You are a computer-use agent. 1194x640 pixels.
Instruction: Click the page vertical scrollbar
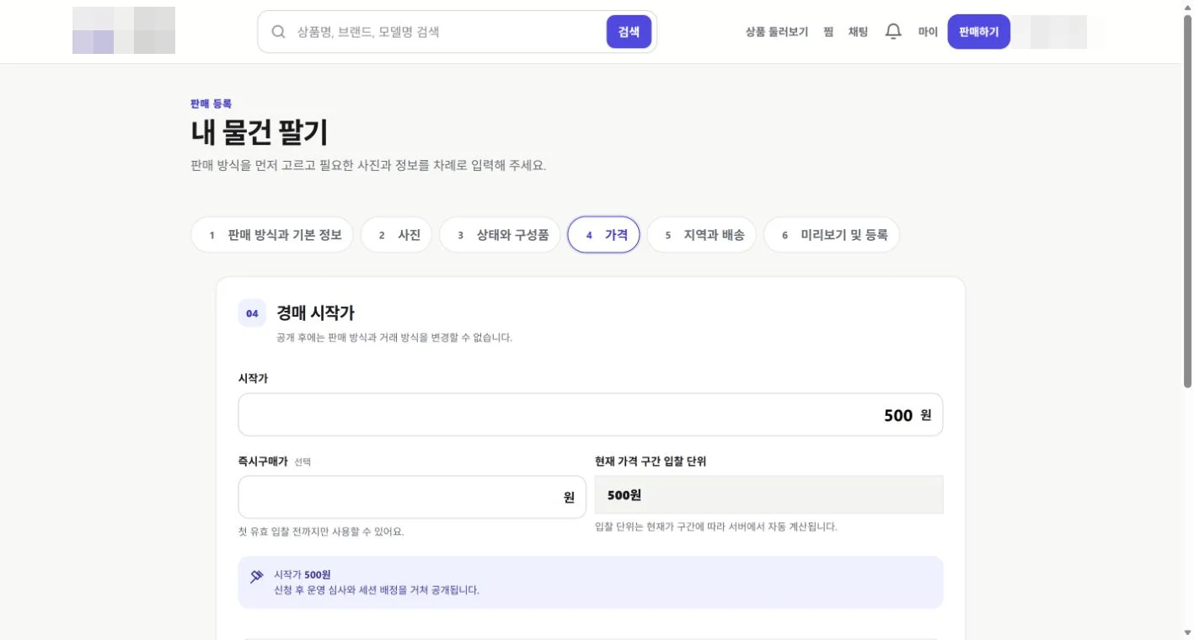point(1187,202)
